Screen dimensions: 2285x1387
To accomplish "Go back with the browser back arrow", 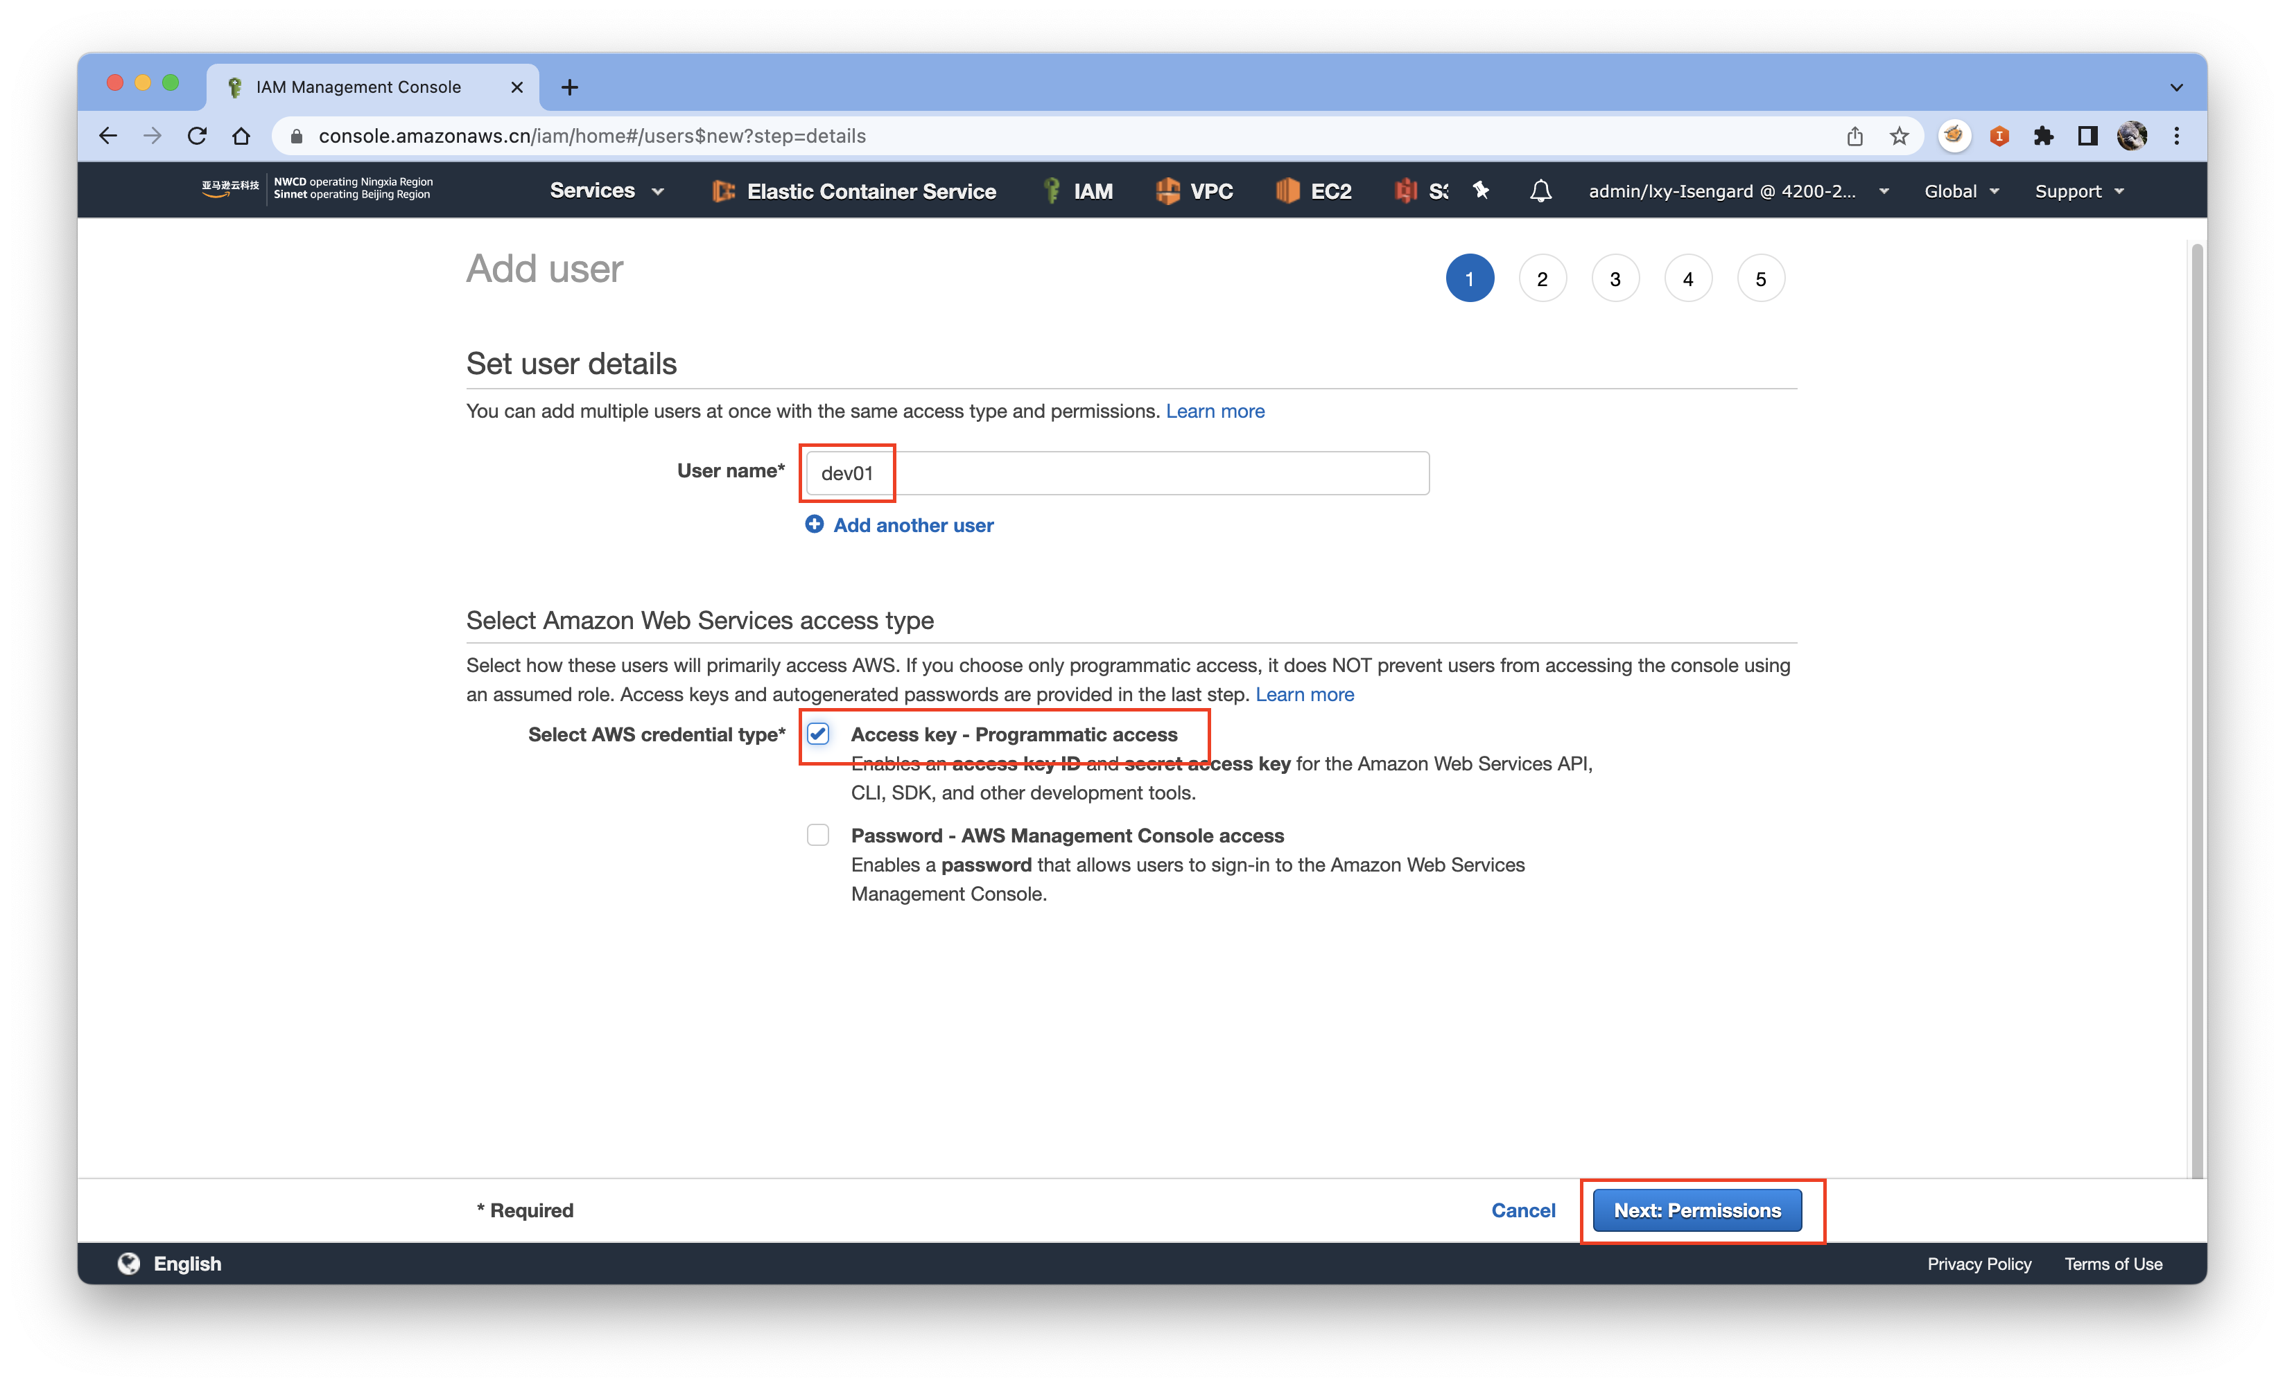I will tap(107, 136).
